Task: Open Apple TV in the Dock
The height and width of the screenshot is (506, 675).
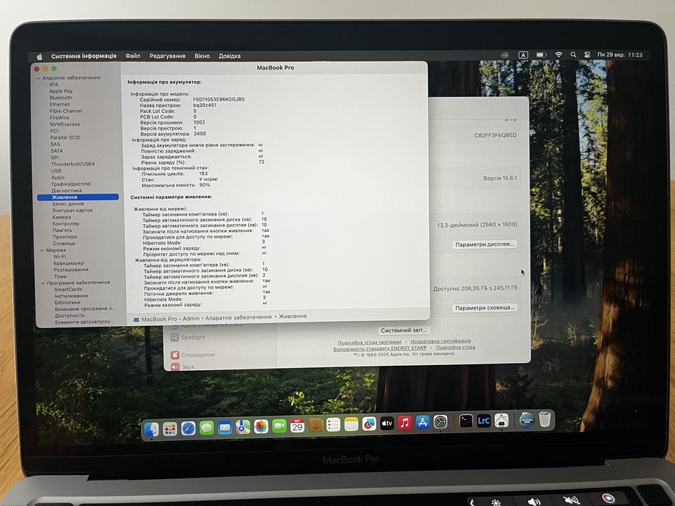Action: tap(386, 424)
